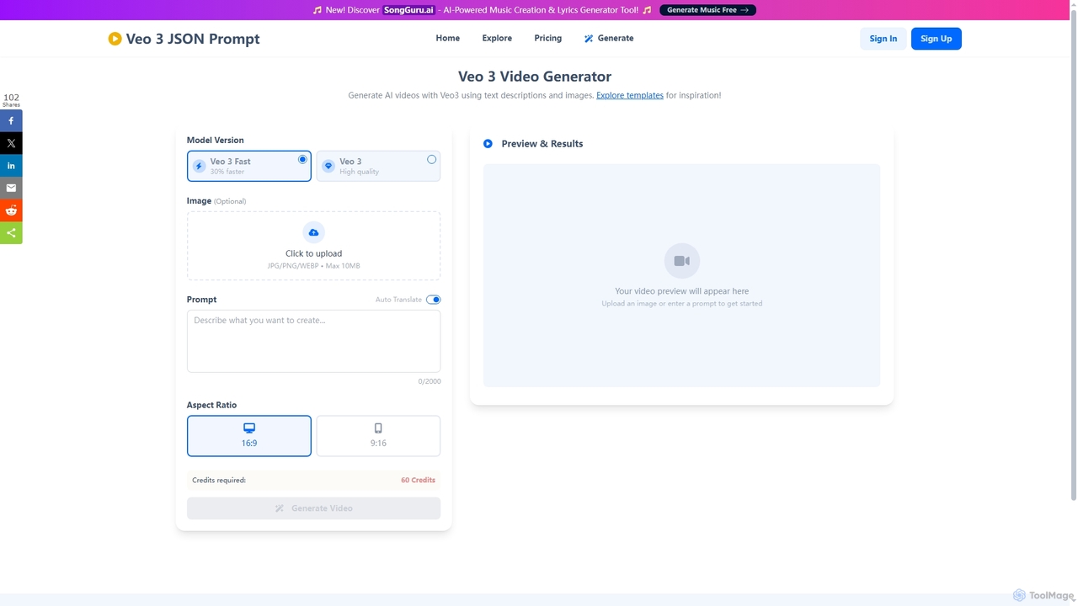Click the cloud upload icon
The image size is (1078, 606).
coord(313,232)
